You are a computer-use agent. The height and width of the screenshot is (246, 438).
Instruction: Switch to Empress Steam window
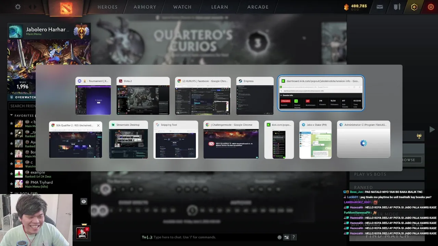[255, 96]
